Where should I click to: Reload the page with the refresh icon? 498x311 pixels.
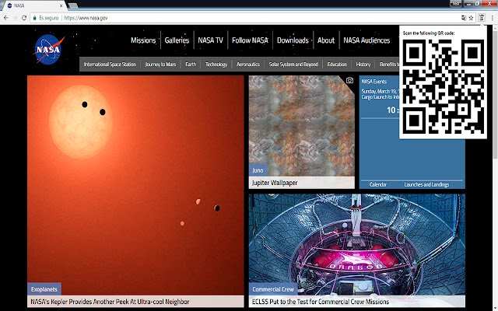pos(24,18)
